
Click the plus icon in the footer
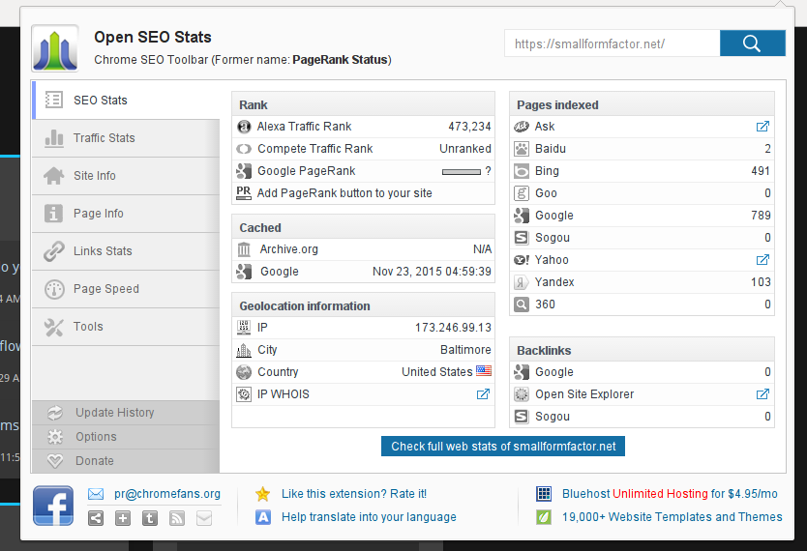[123, 518]
